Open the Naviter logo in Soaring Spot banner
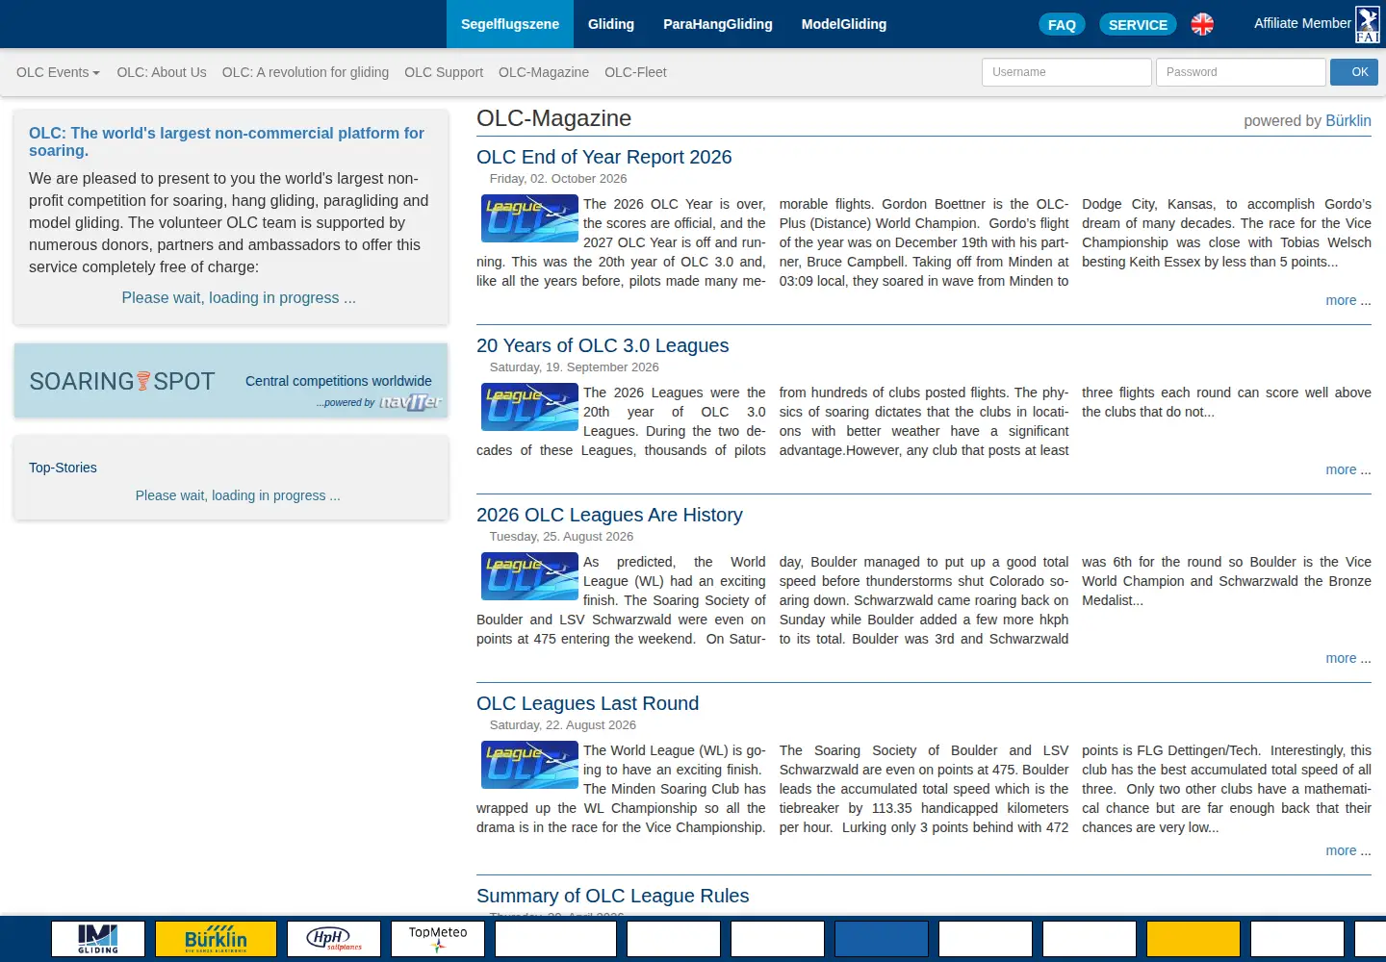Image resolution: width=1386 pixels, height=962 pixels. [x=411, y=402]
